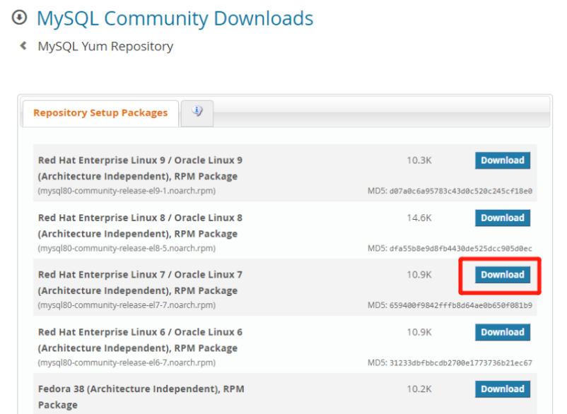Download the Red Hat Enterprise Linux 6 package
This screenshot has height=414, width=567.
point(502,332)
